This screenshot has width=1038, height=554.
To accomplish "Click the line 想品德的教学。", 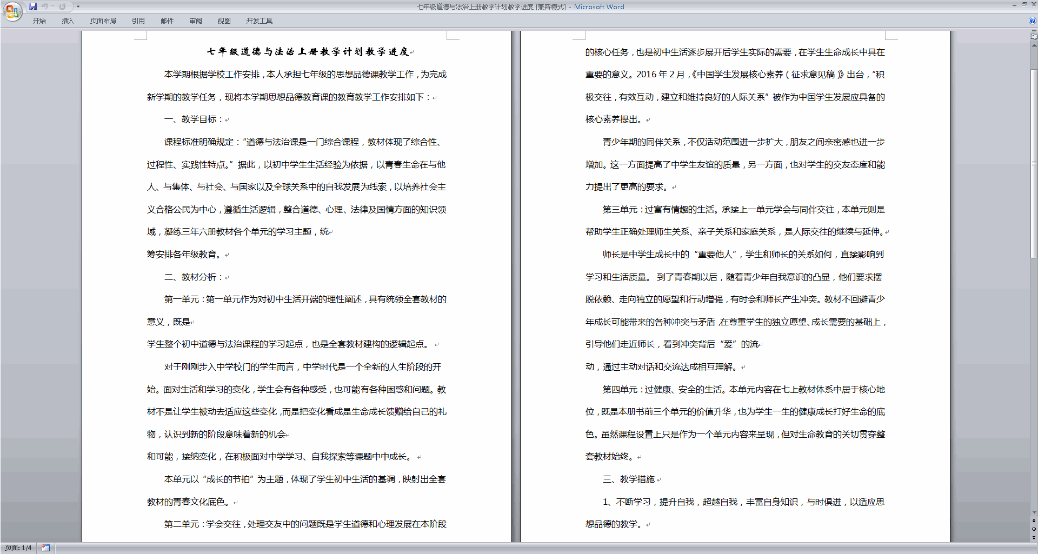I will point(615,524).
